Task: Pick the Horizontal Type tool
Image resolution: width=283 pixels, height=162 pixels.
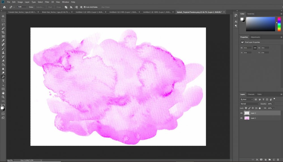Action: (x=3, y=81)
